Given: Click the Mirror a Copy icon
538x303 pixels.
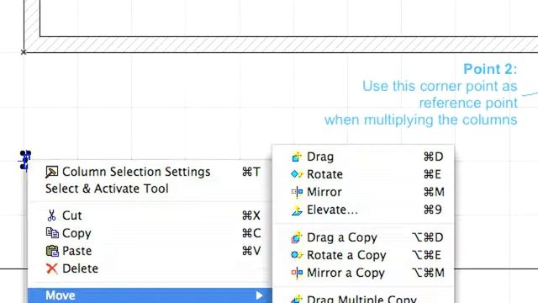Looking at the screenshot, I should click(x=297, y=273).
